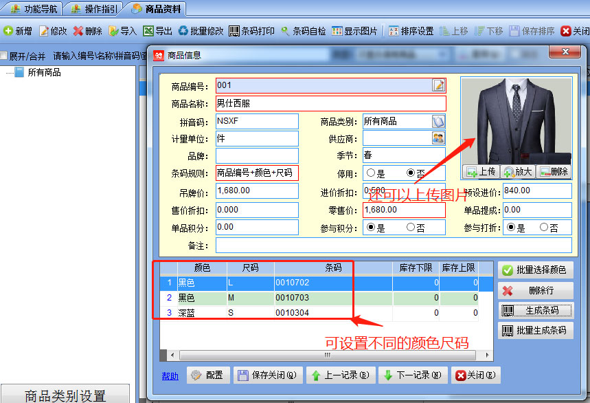Image resolution: width=590 pixels, height=403 pixels.
Task: Select 否 radio button for 参与打折
Action: click(544, 228)
